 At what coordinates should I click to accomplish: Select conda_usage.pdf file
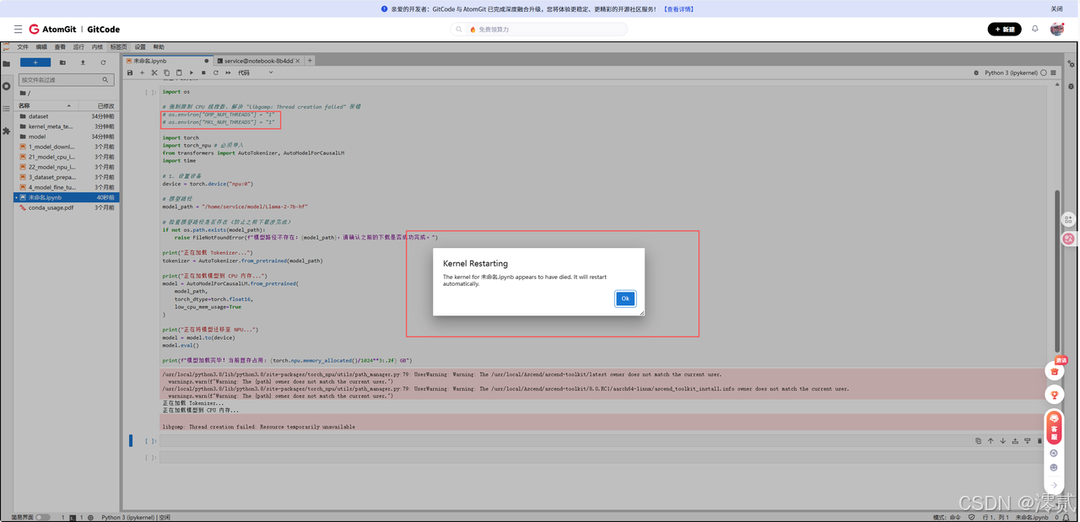click(x=67, y=207)
